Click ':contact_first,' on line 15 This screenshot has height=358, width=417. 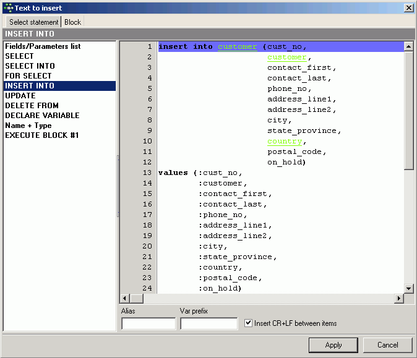[x=235, y=194]
